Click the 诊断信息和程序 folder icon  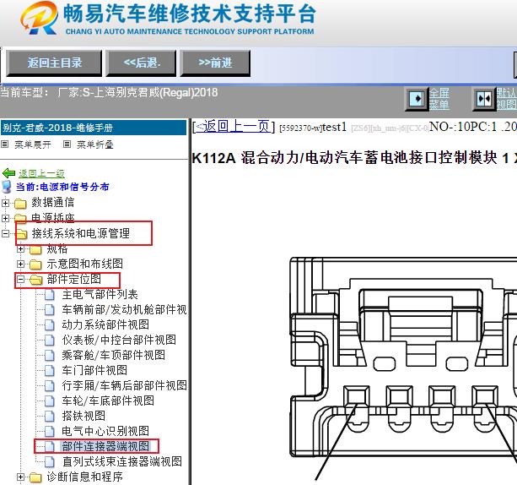point(35,477)
